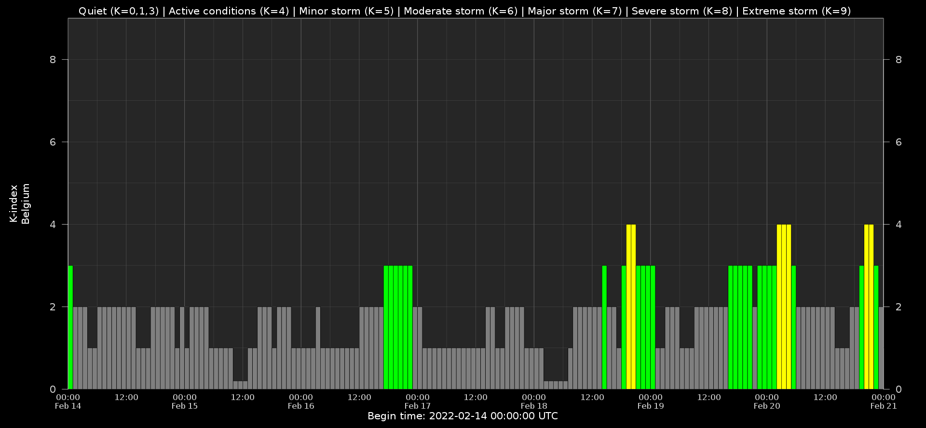Click the '0' tick on the right axis
This screenshot has height=428, width=926.
tap(899, 389)
